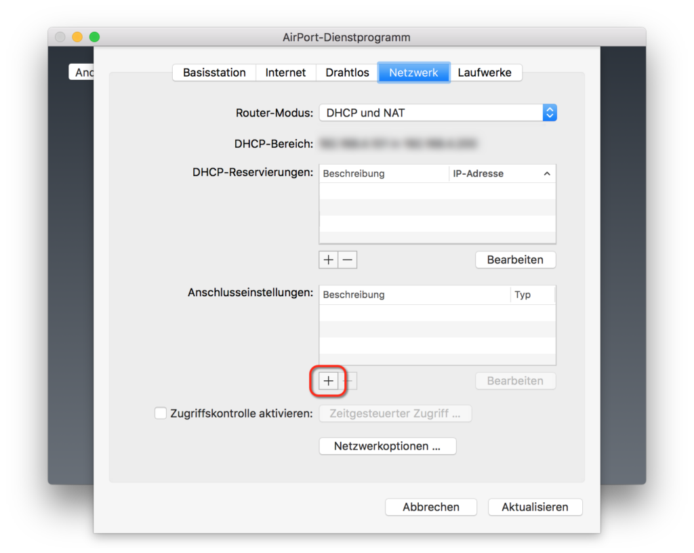Open Netzwerkoptionen dialog
Image resolution: width=694 pixels, height=553 pixels.
[x=387, y=446]
